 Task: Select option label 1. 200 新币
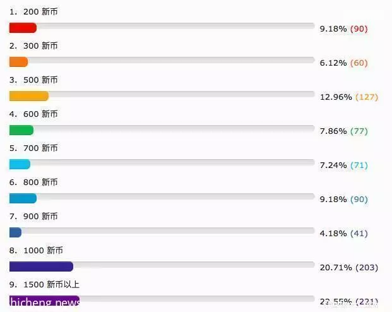click(x=33, y=11)
